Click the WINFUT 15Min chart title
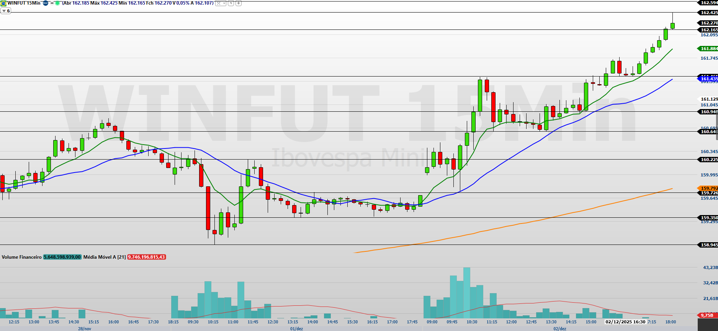Image resolution: width=718 pixels, height=331 pixels. pyautogui.click(x=24, y=3)
